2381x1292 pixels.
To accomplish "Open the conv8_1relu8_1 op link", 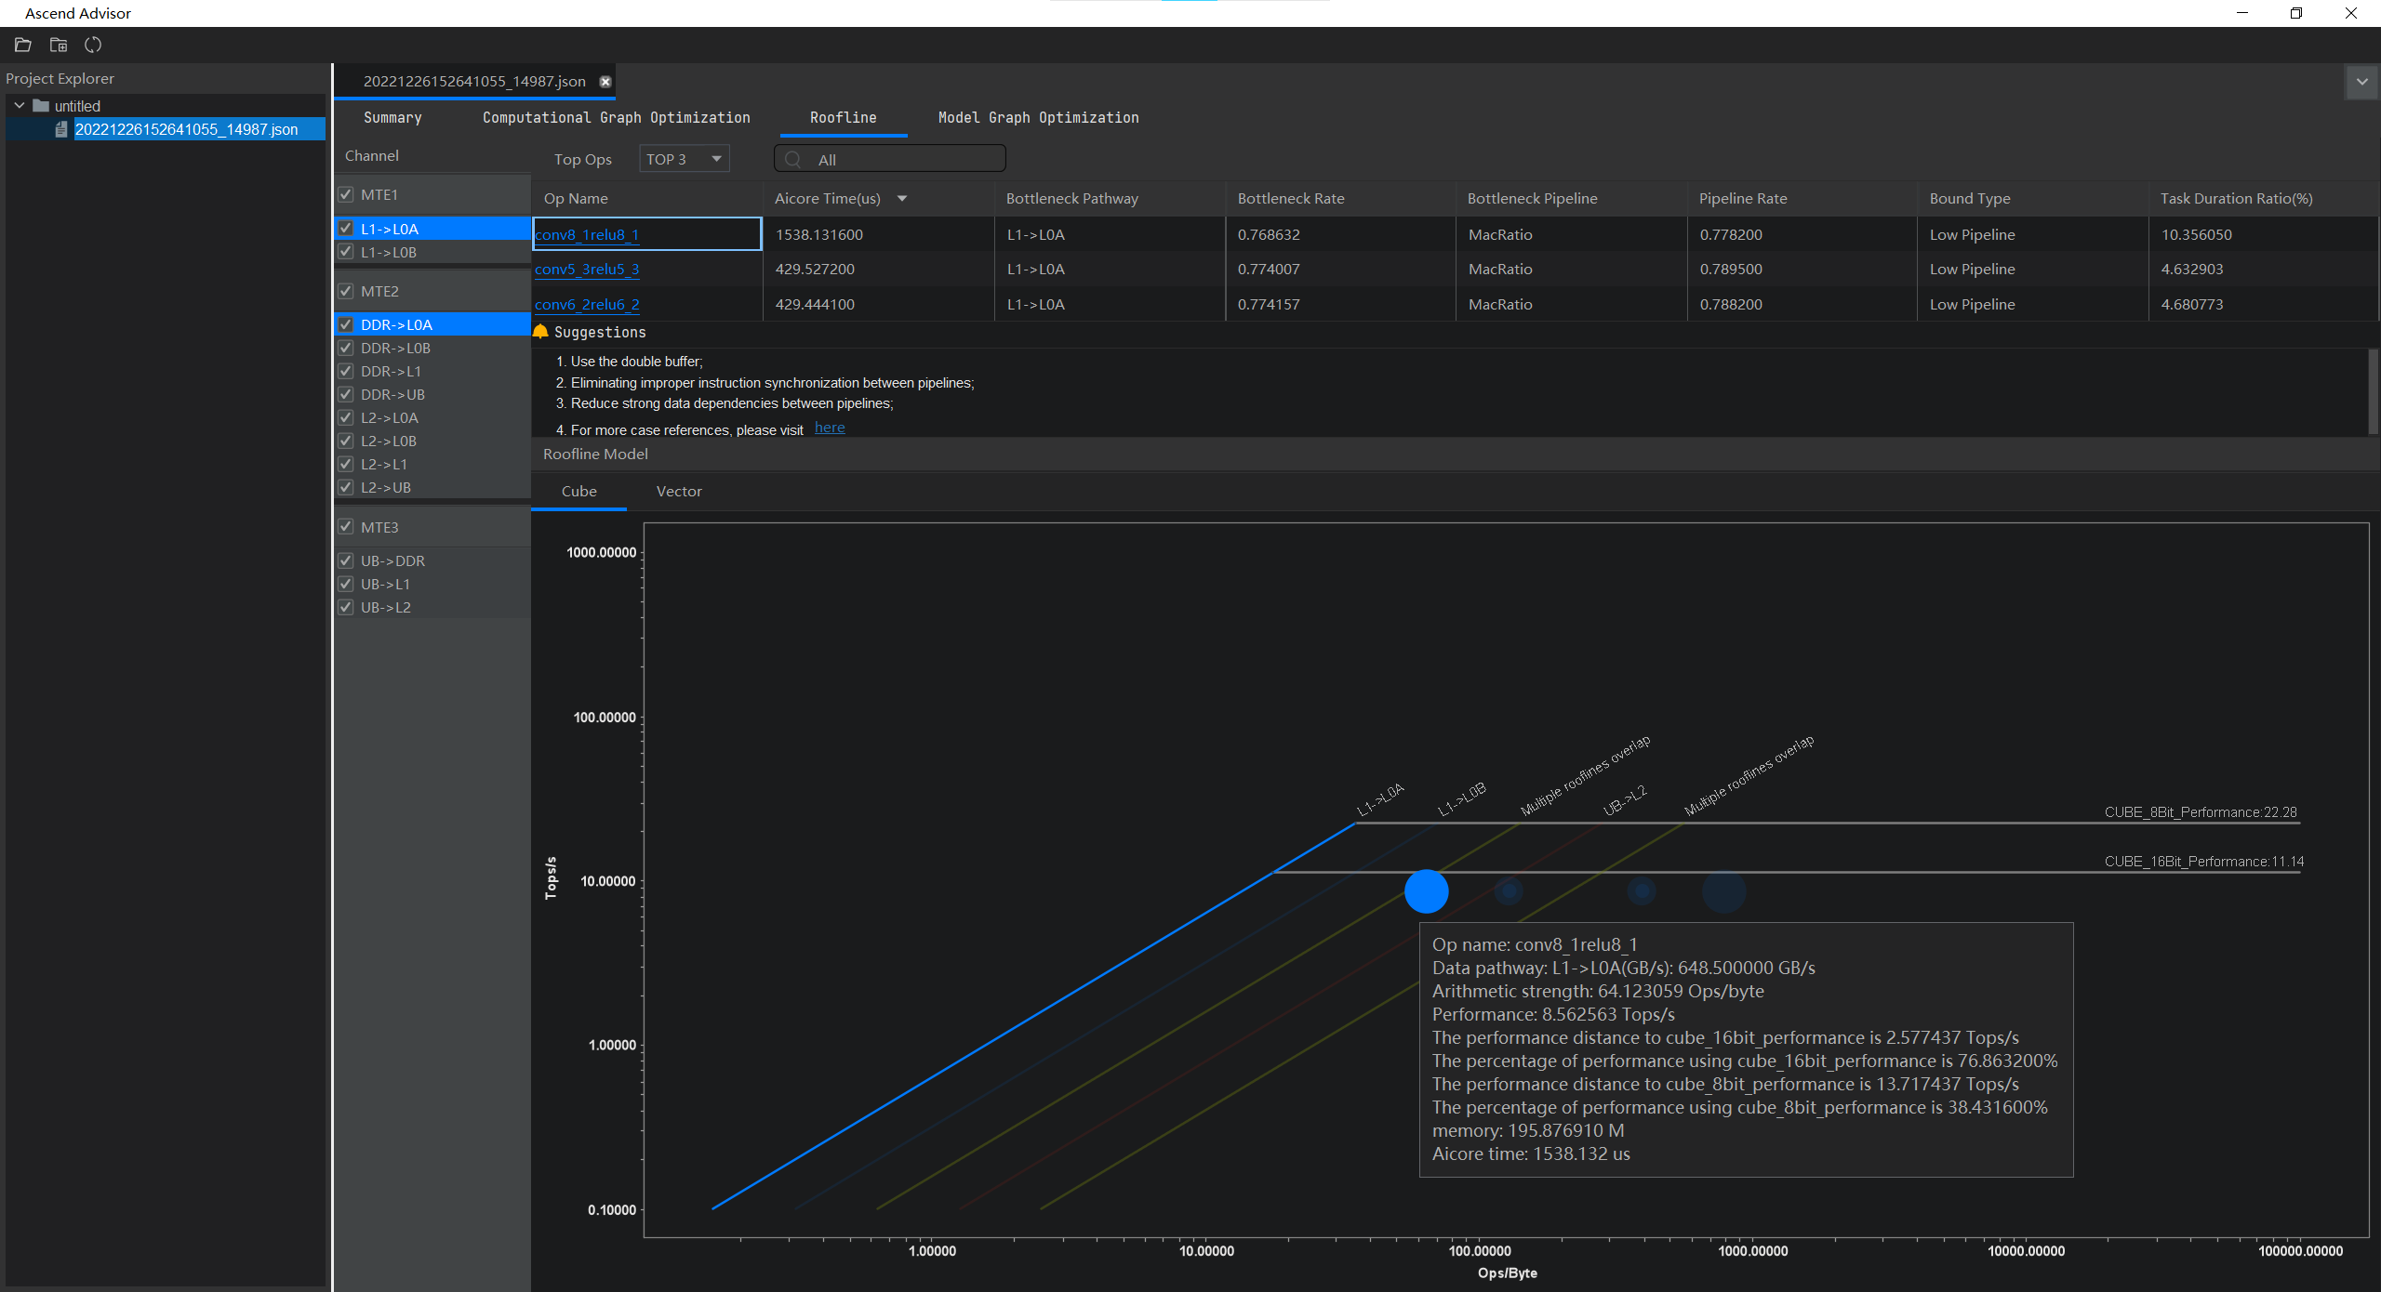I will [587, 234].
